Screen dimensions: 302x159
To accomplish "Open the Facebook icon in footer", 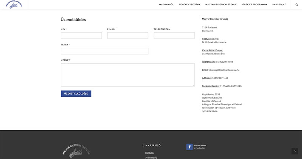I will click(x=189, y=147).
